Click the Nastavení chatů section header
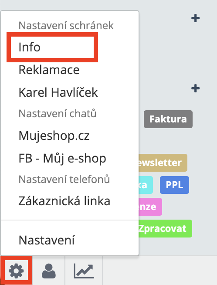The width and height of the screenshot is (217, 285). point(58,114)
